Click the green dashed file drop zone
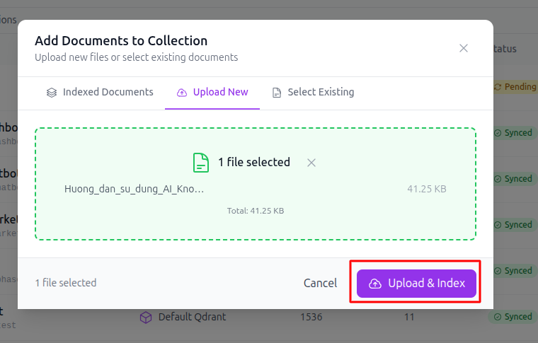 (x=256, y=184)
